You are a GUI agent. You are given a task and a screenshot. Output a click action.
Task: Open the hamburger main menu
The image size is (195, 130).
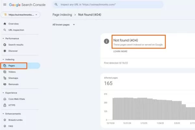[x=5, y=5]
